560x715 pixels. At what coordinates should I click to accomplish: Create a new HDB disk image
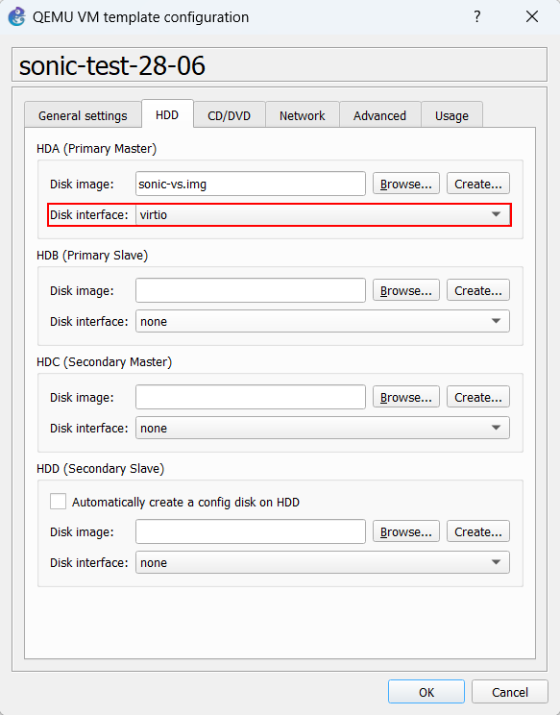[478, 290]
